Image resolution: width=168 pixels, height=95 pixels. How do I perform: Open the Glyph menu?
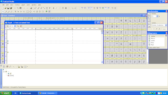23,5
